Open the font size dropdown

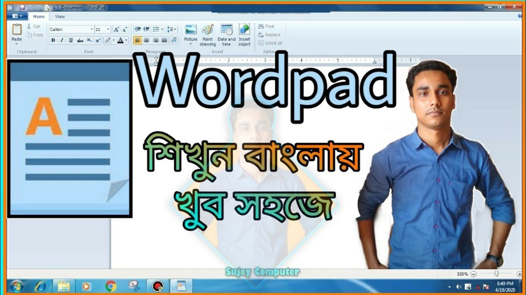(x=108, y=29)
